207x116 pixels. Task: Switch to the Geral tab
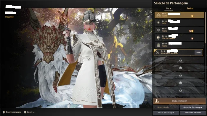coord(169,9)
